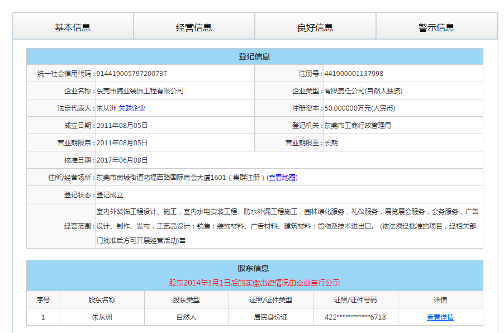The height and width of the screenshot is (333, 504).
Task: Click the 核准日期 value 2017年06月08日
Action: [x=122, y=160]
